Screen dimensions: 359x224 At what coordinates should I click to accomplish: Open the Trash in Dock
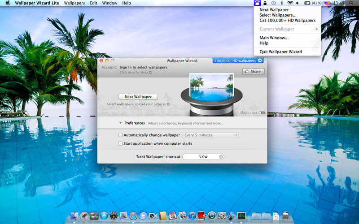tap(285, 215)
